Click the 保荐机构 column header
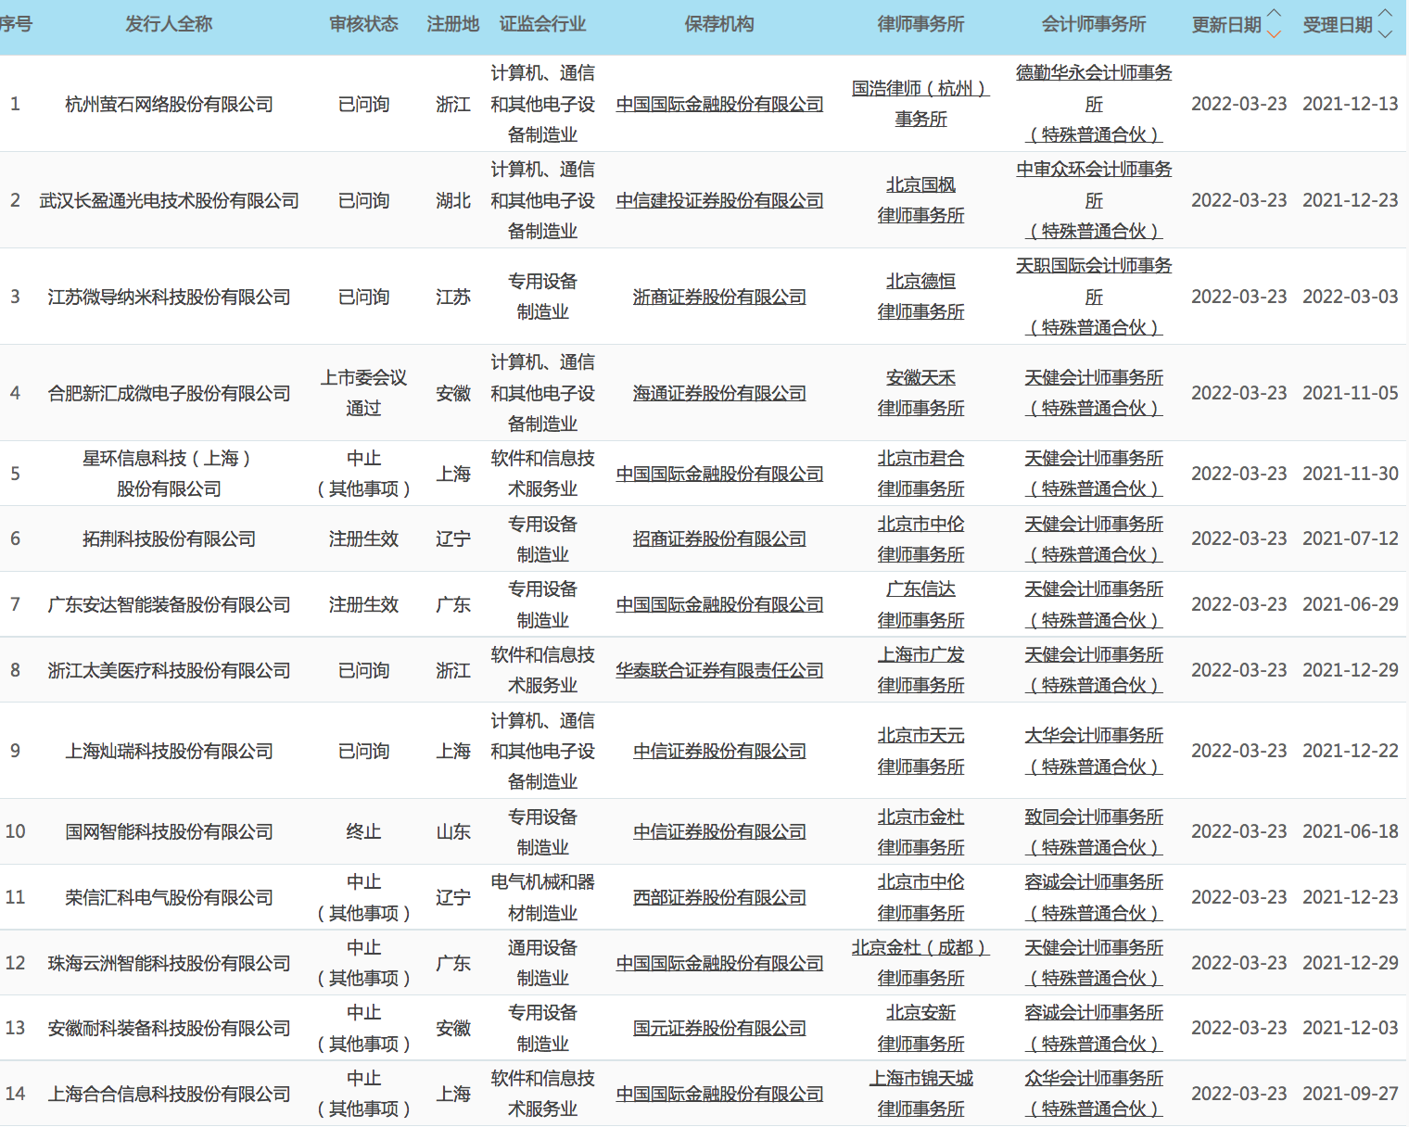Image resolution: width=1409 pixels, height=1127 pixels. click(719, 24)
